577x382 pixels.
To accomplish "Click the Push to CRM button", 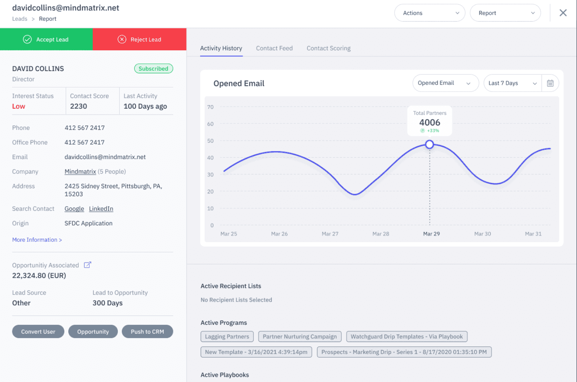I will pos(147,332).
